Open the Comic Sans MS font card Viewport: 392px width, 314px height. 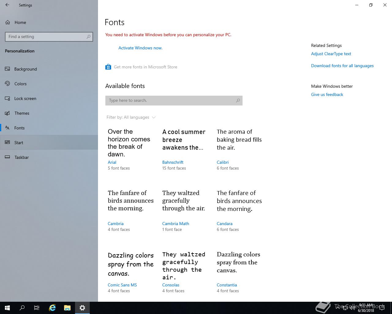pos(130,272)
